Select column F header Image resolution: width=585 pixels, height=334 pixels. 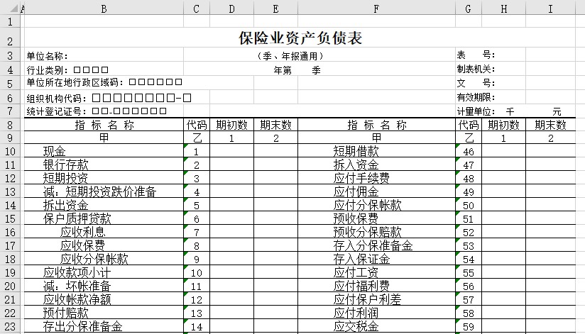376,9
